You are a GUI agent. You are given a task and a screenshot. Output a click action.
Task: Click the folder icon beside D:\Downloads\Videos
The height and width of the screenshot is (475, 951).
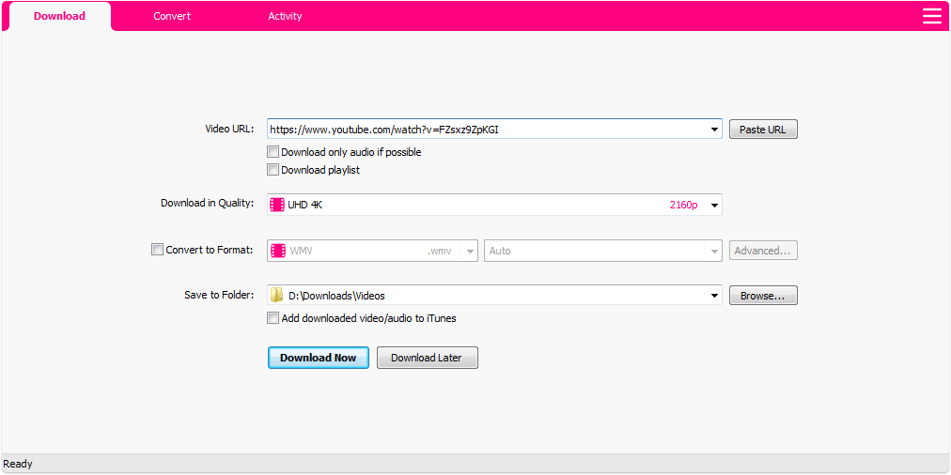click(277, 296)
